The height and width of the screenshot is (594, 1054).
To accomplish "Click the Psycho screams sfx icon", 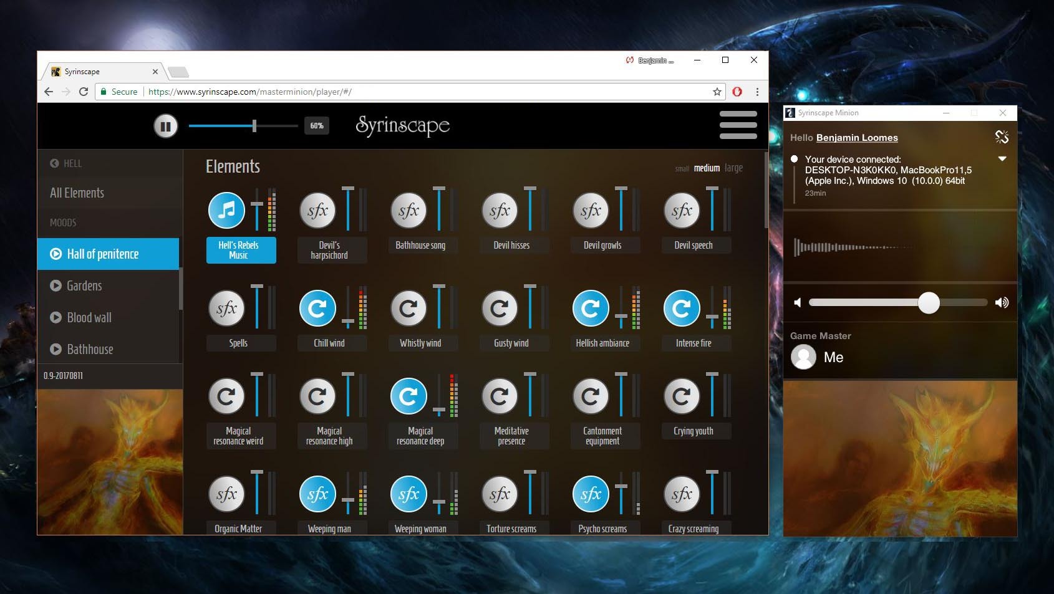I will [x=591, y=494].
